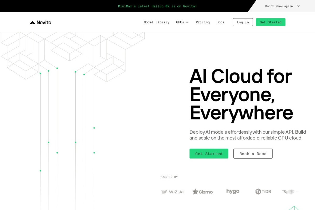315x210 pixels.
Task: Click the mountain mark next to Novita wordmark
Action: pos(32,22)
